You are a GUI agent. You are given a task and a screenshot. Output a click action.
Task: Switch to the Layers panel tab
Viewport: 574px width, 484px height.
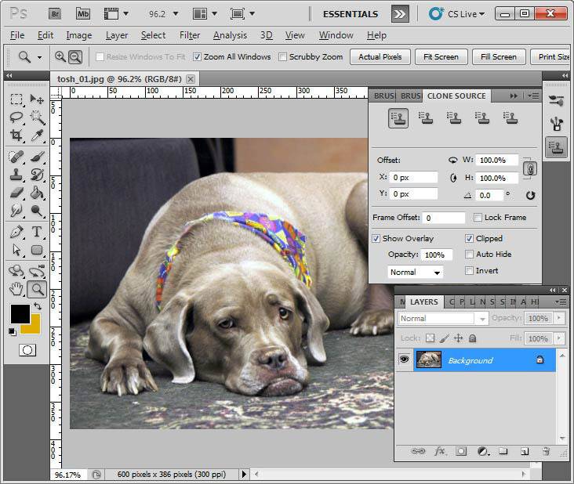click(424, 302)
